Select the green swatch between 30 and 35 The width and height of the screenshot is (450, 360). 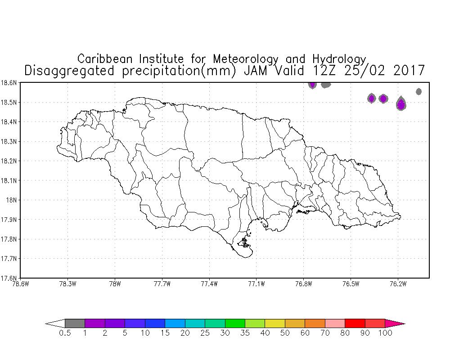pos(235,323)
